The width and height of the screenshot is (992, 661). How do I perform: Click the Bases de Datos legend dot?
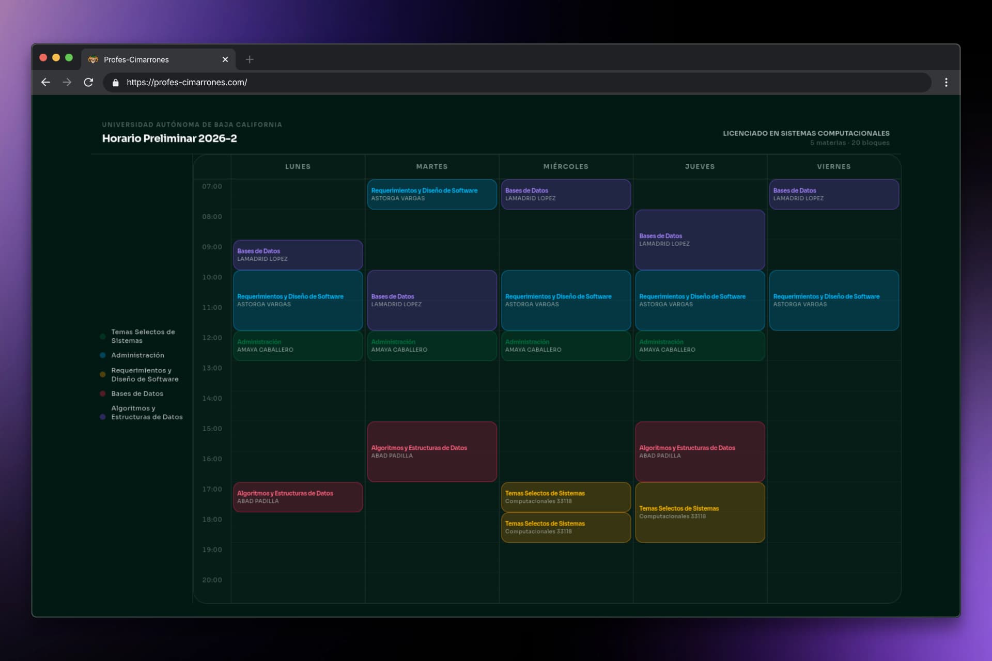103,394
